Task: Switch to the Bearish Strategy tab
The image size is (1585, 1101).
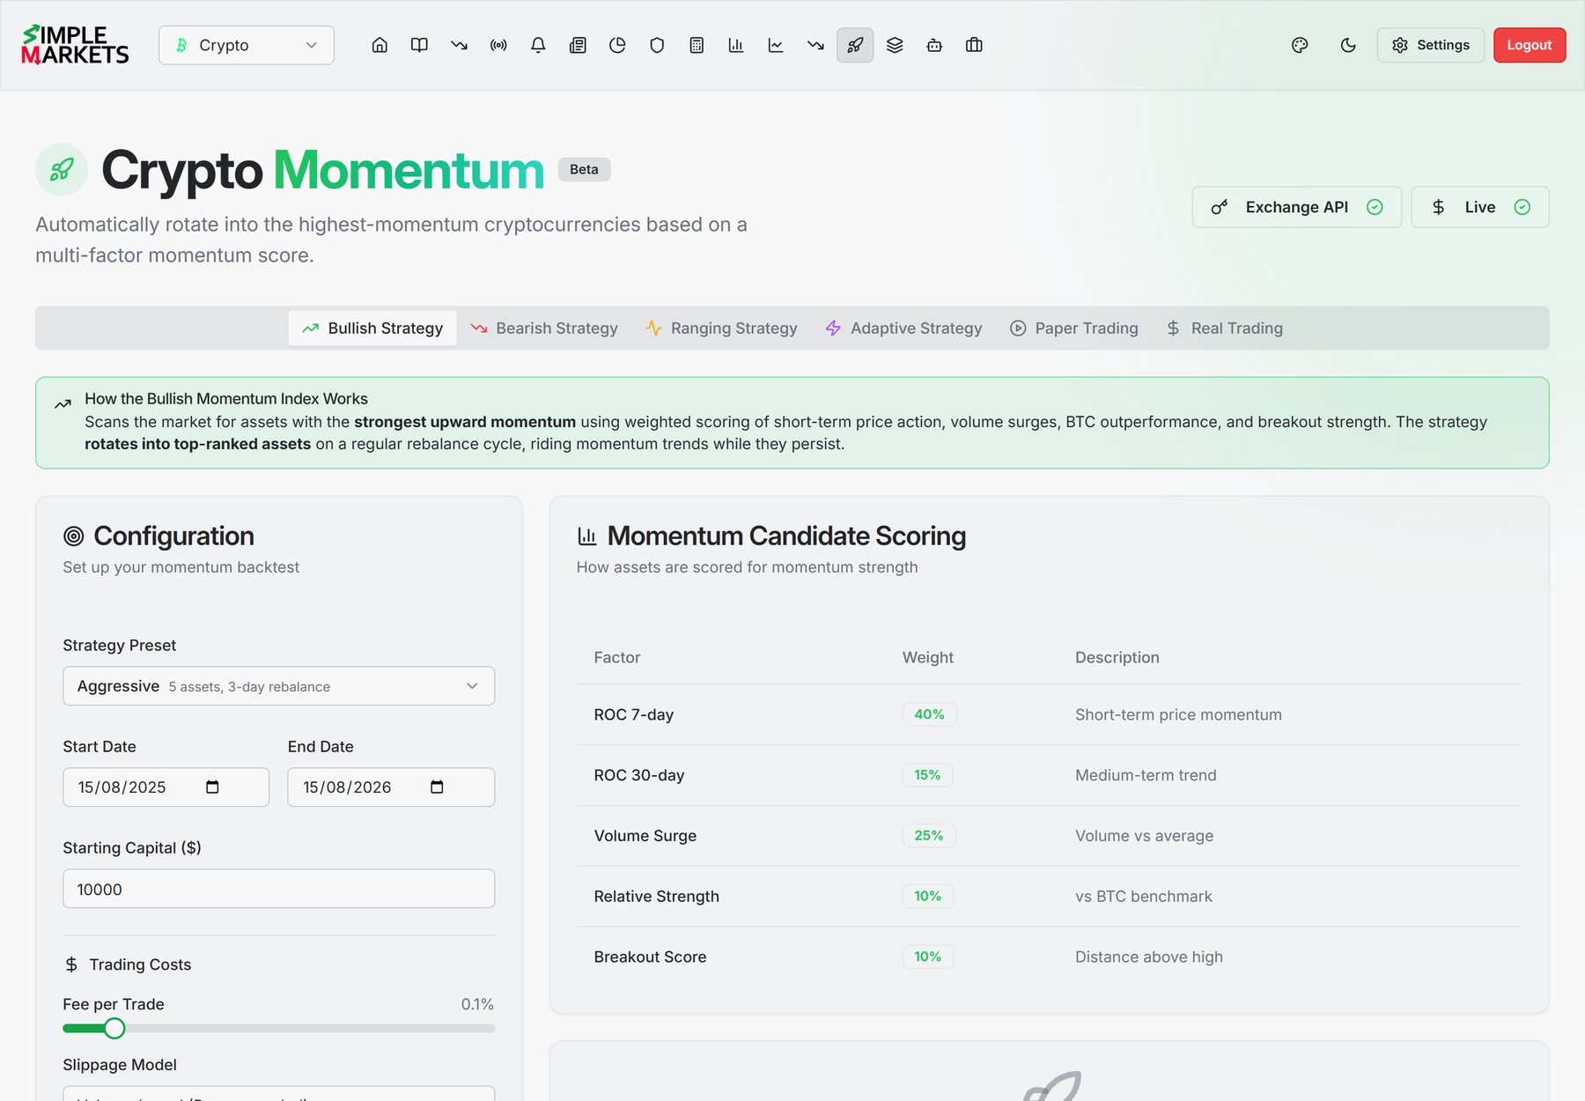Action: point(544,328)
